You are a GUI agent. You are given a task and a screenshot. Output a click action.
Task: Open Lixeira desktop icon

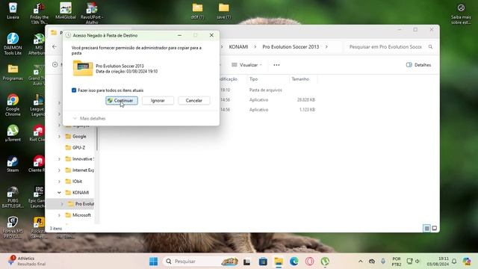point(13,11)
